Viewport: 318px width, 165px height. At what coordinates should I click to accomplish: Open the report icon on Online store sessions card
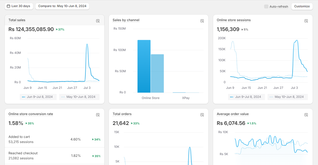click(x=306, y=21)
